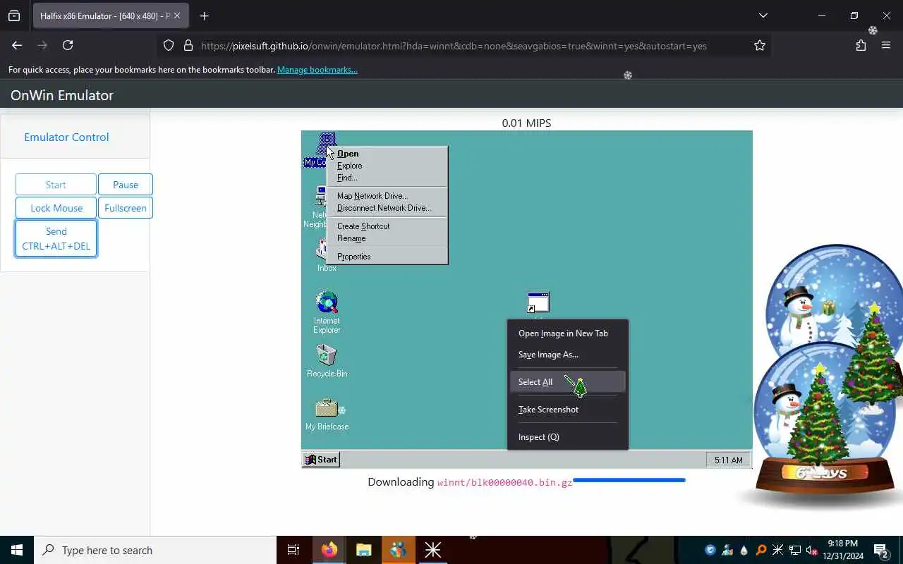903x564 pixels.
Task: Select Save Image As... option
Action: pyautogui.click(x=567, y=355)
